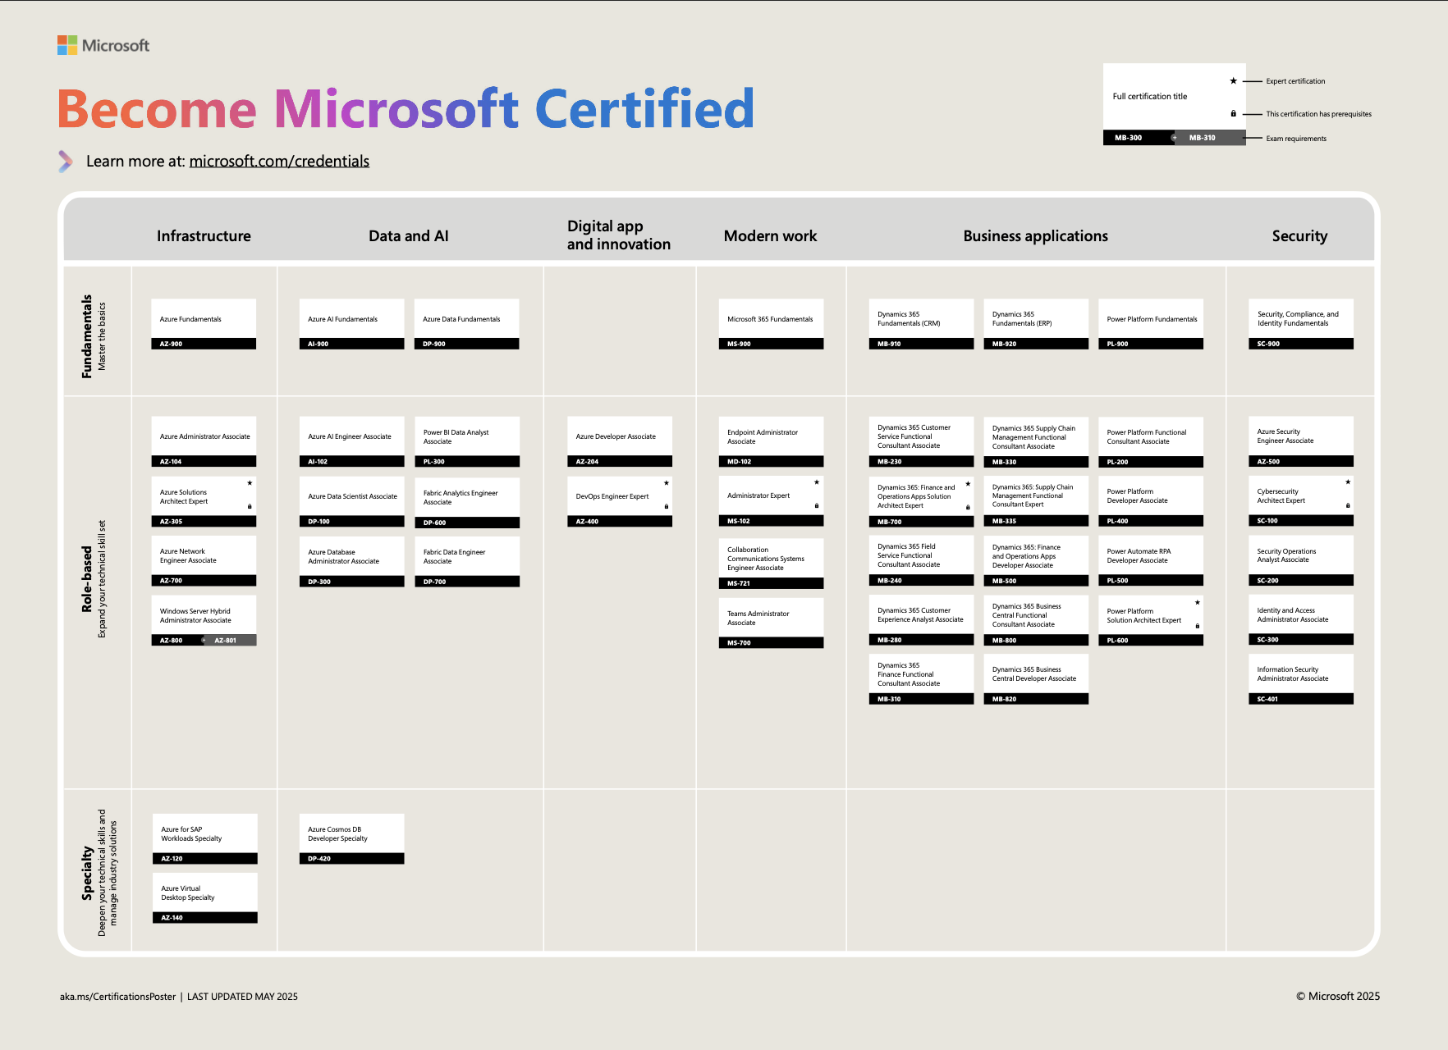The height and width of the screenshot is (1050, 1448).
Task: Click the lock on Azure Solutions Architect Expert
Action: (250, 506)
